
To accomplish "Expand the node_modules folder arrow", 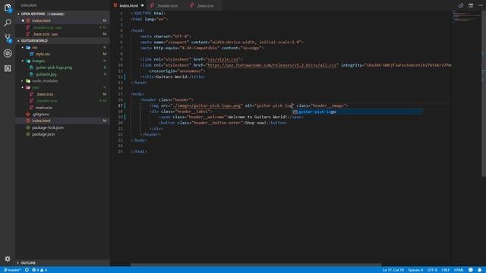I will 23,81.
